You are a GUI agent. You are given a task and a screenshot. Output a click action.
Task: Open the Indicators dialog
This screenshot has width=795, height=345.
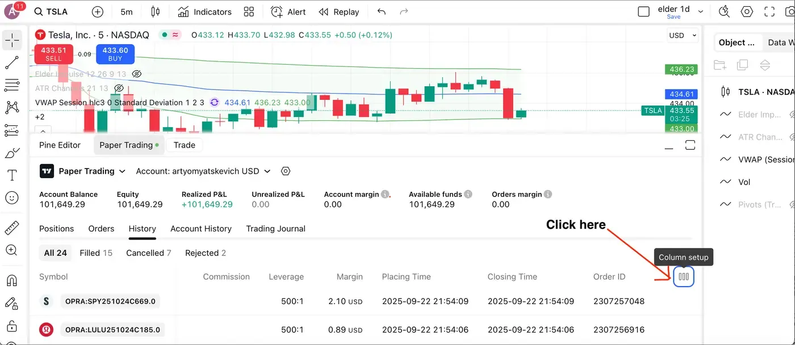click(204, 12)
